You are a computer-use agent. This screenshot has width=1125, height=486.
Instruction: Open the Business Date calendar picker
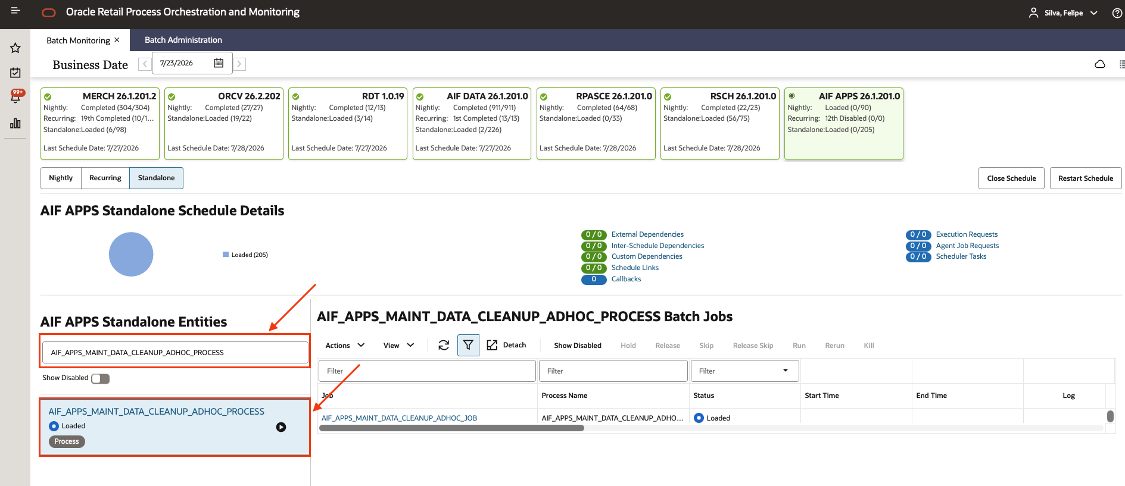coord(219,63)
